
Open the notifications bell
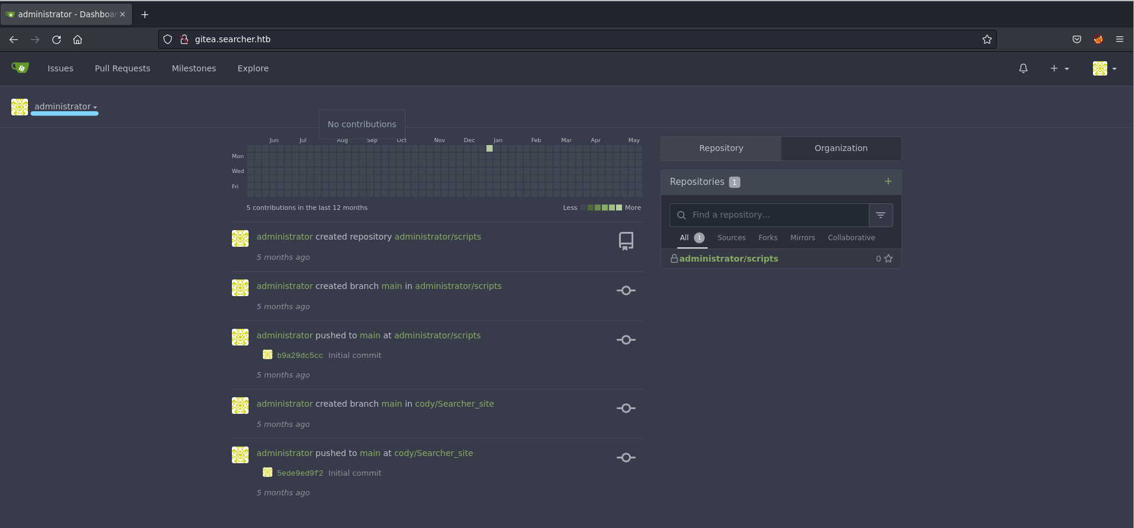point(1023,68)
